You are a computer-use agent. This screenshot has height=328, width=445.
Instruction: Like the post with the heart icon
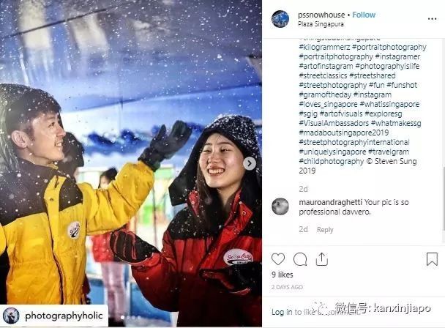tap(278, 259)
